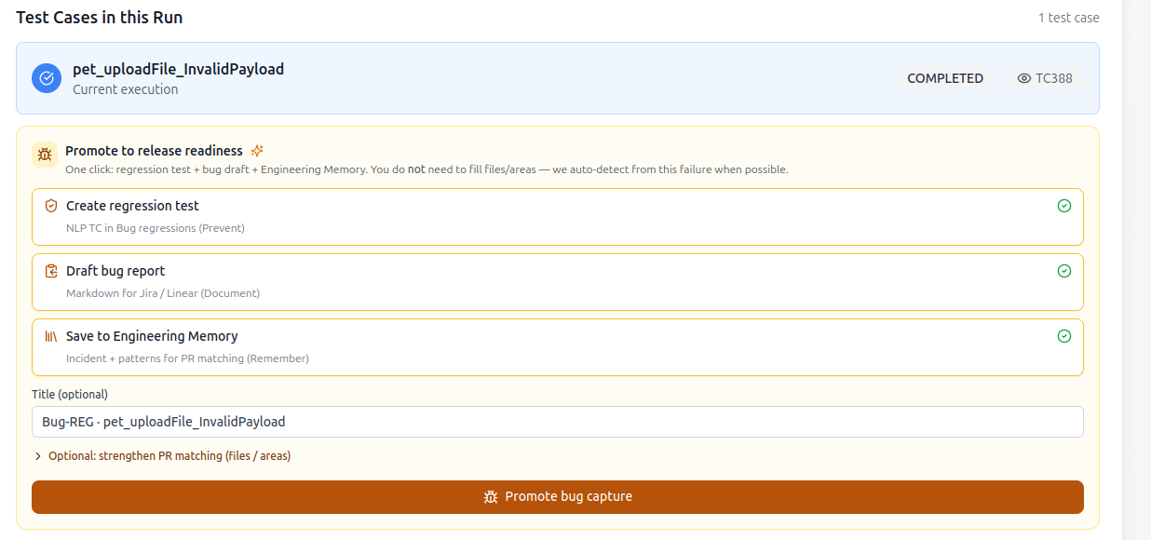Click the Save to Engineering Memory option title
This screenshot has width=1151, height=540.
[152, 336]
